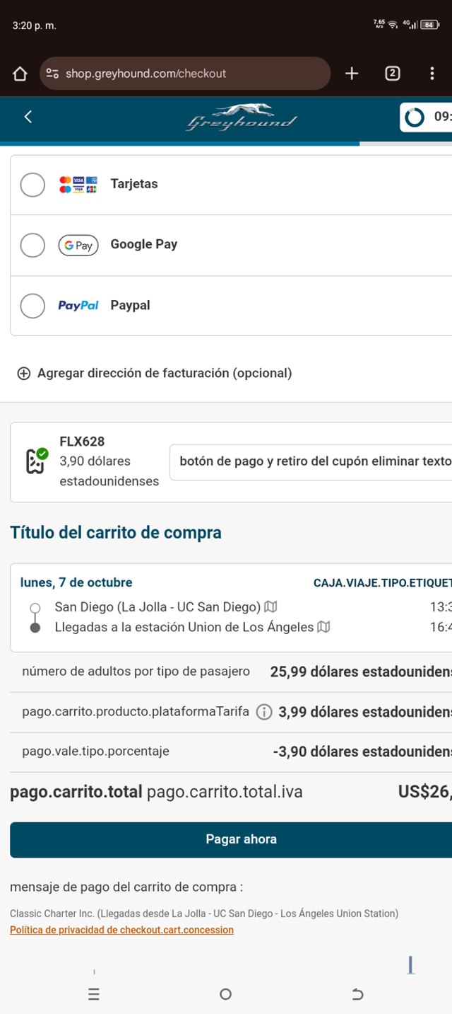Open the browser three-dot menu

(x=432, y=74)
